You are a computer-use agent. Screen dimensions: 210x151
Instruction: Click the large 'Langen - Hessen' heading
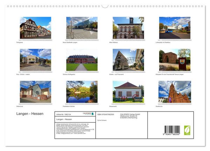click(x=30, y=114)
